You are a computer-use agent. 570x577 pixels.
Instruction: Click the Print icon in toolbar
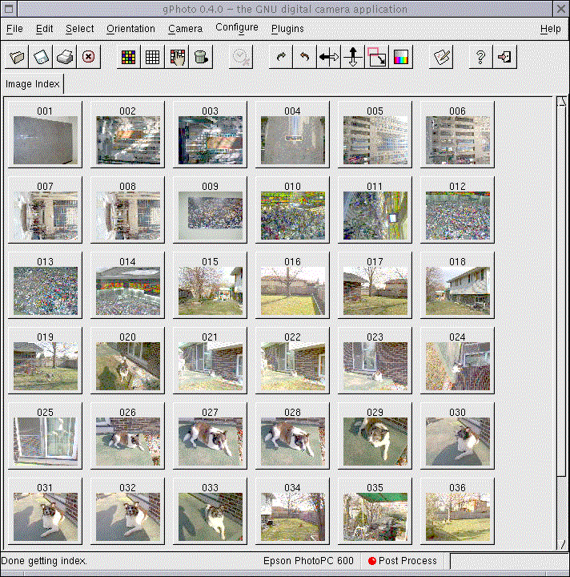coord(65,57)
